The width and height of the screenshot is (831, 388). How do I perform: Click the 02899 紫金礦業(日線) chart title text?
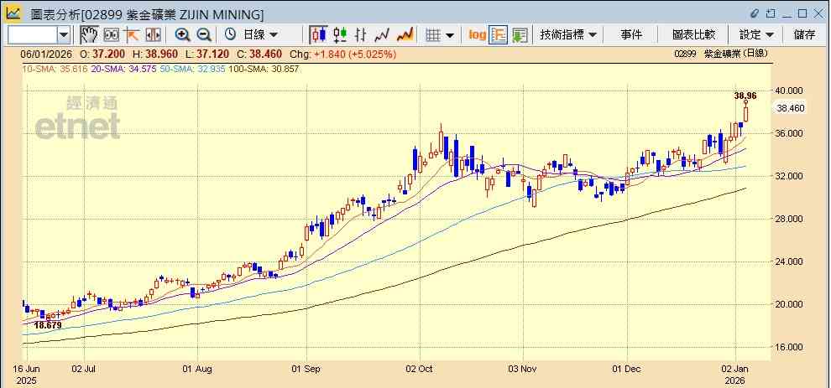(721, 54)
